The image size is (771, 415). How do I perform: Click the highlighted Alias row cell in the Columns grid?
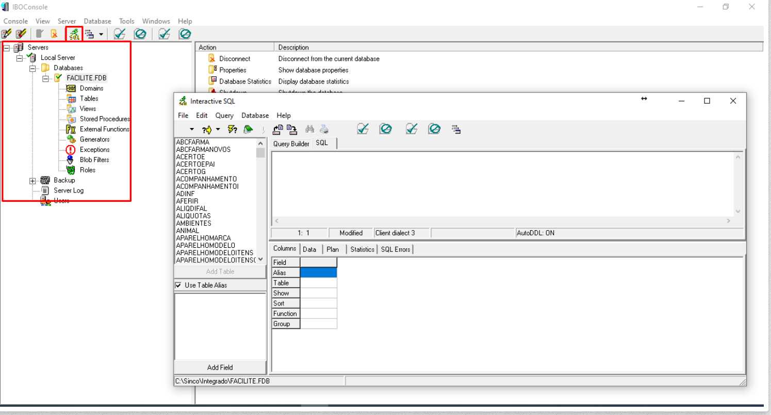click(319, 273)
